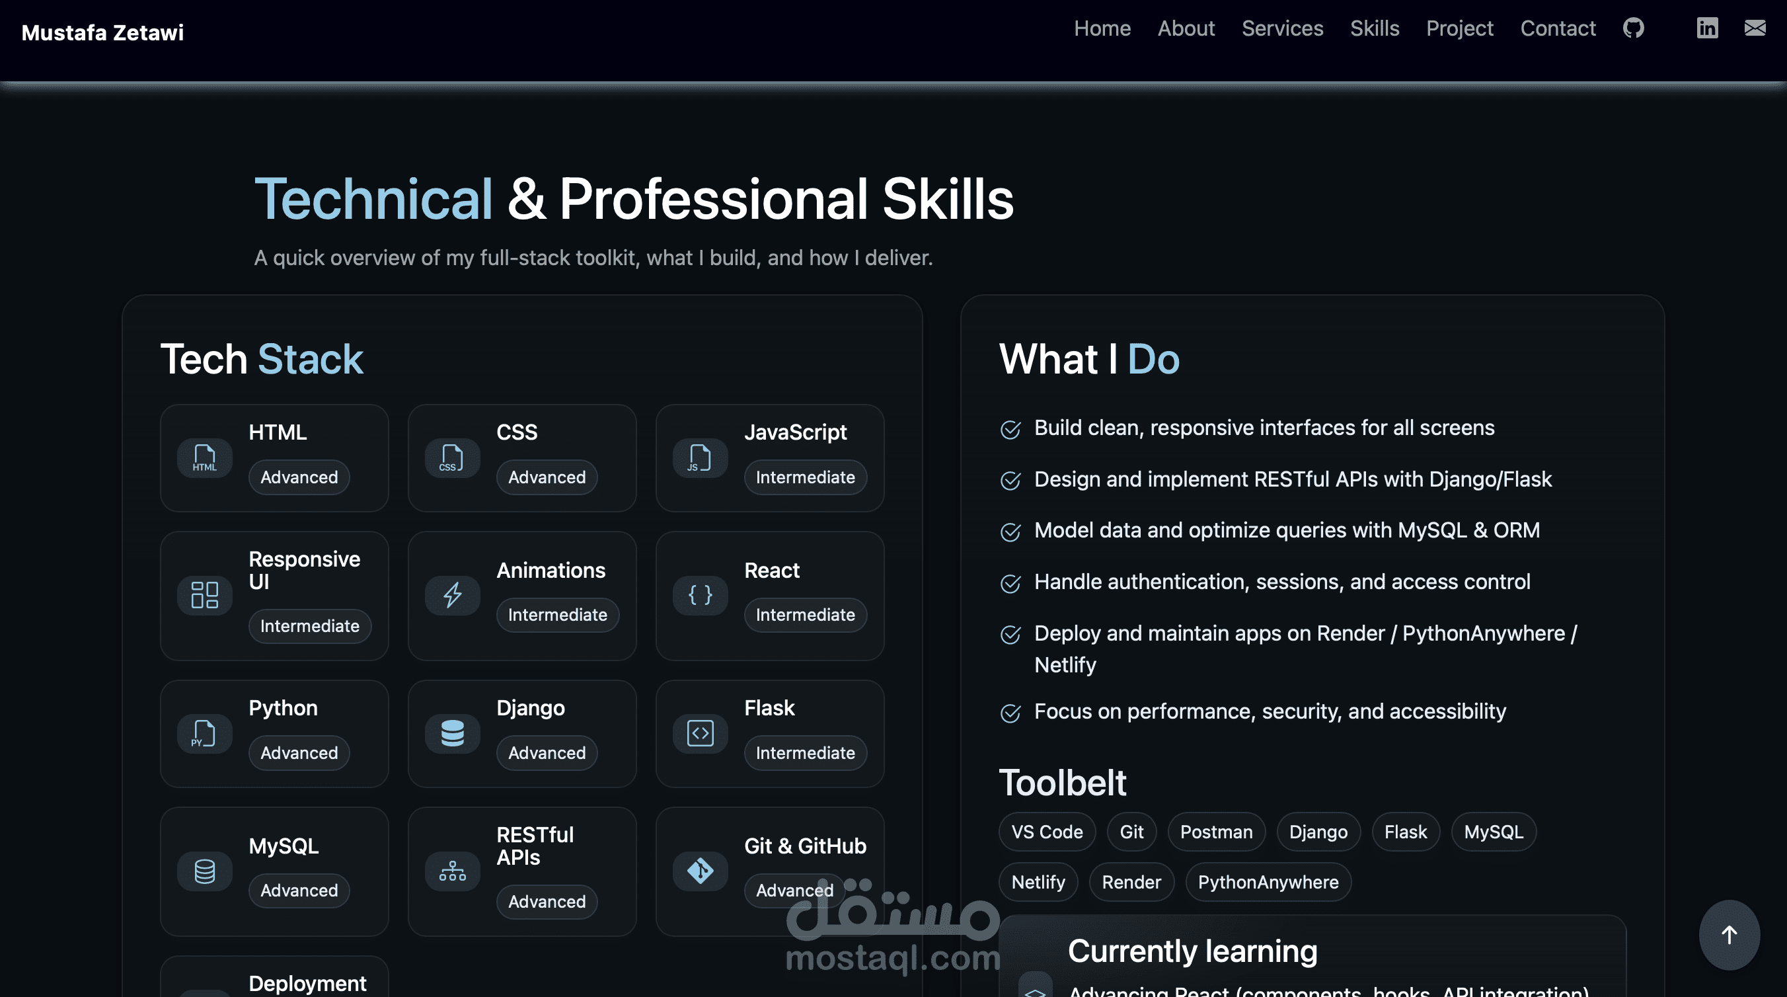
Task: Click the scroll-to-top arrow button
Action: (x=1729, y=935)
